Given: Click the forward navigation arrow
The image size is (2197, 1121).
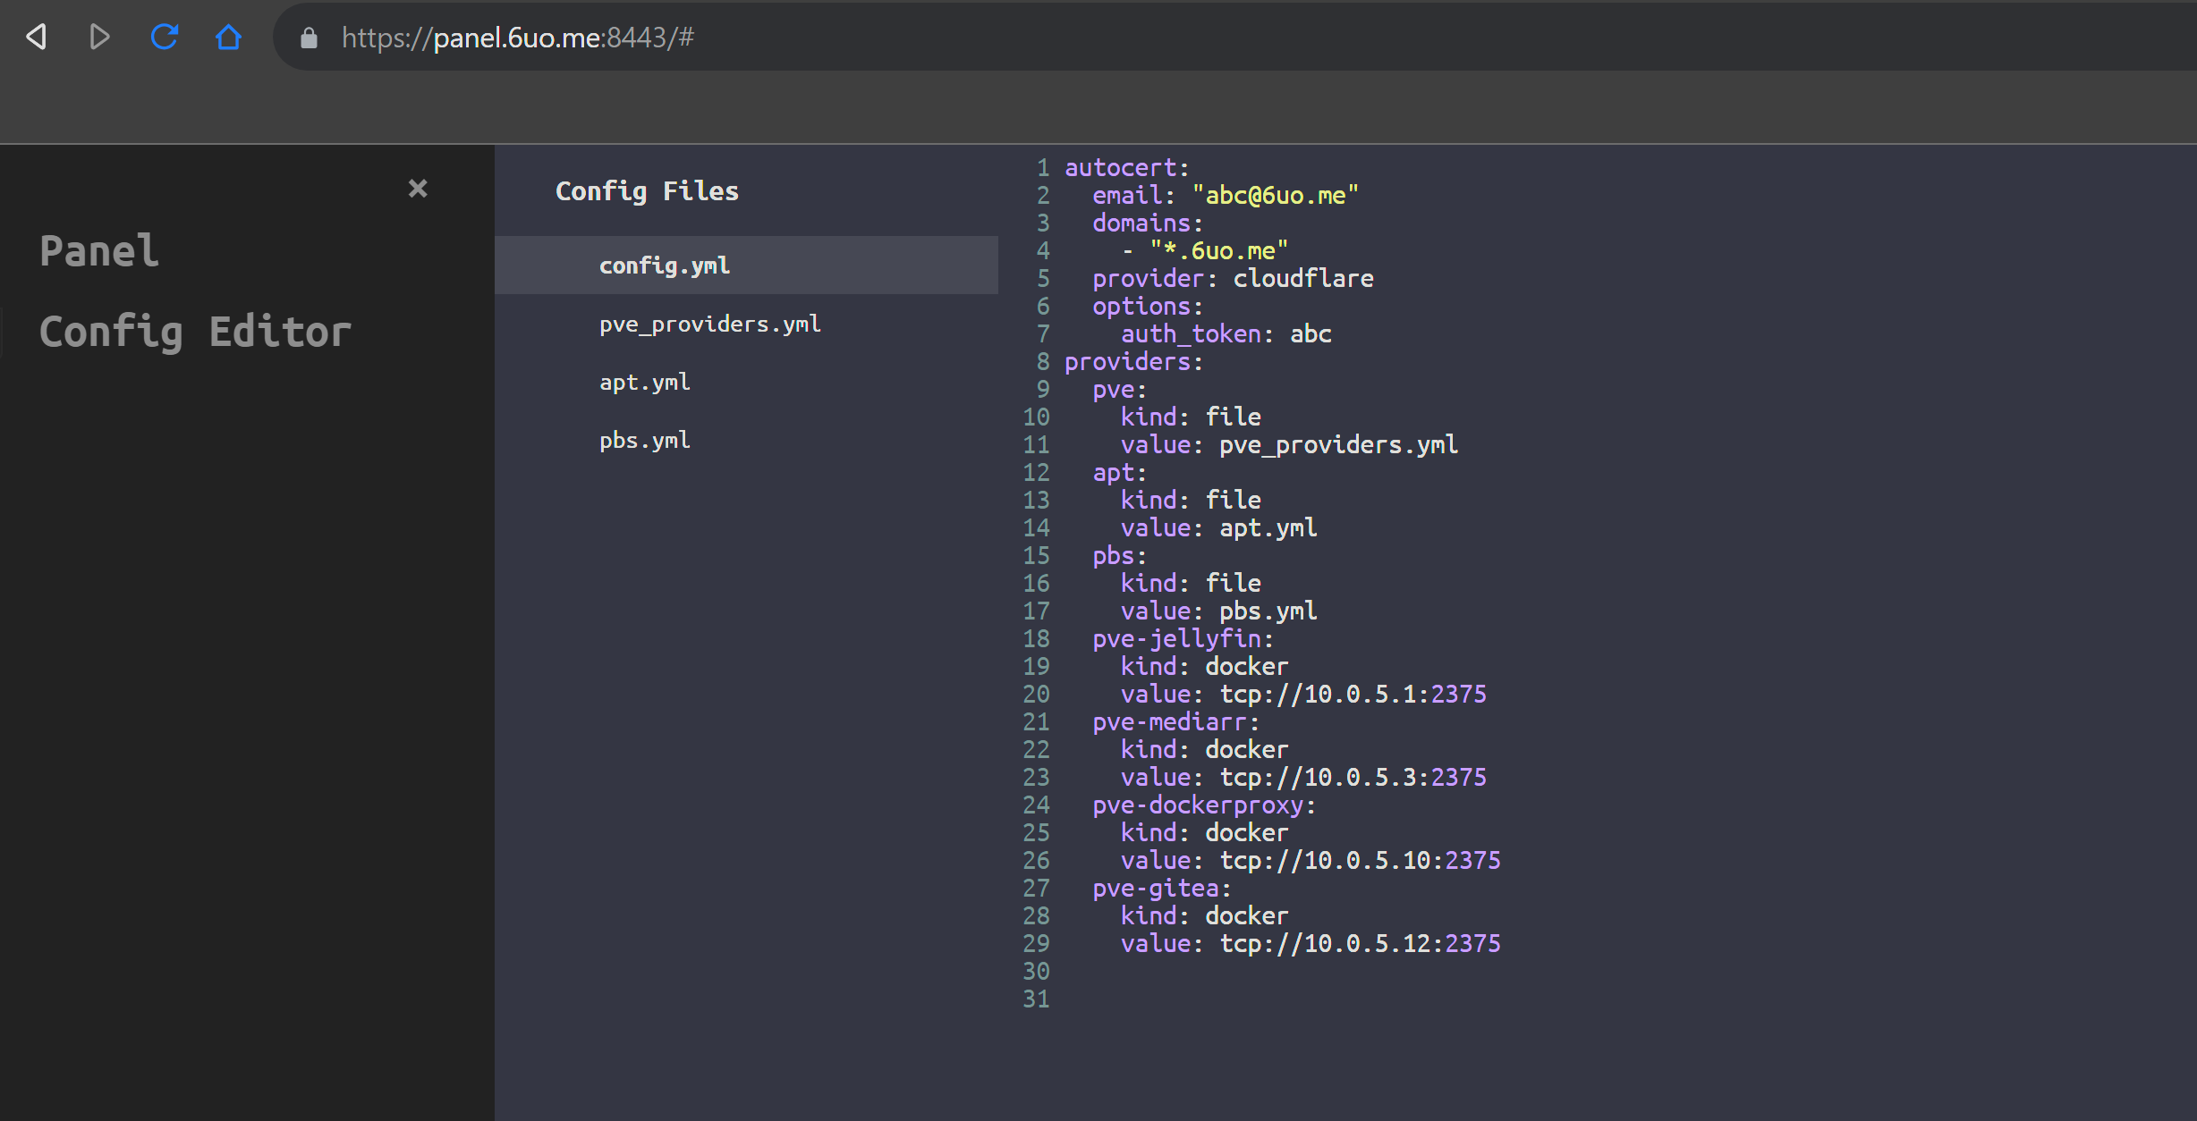Looking at the screenshot, I should 99,38.
